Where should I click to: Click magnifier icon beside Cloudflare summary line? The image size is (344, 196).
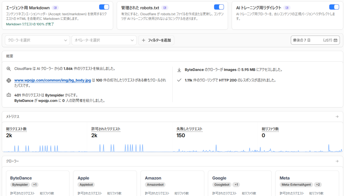[8, 68]
